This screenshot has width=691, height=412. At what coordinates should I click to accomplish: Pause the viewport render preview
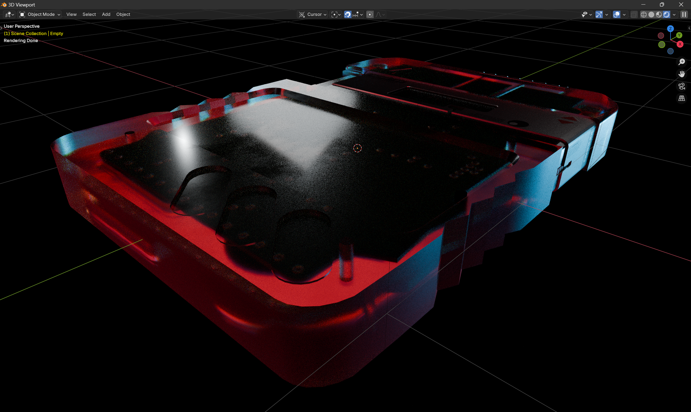[x=684, y=15]
